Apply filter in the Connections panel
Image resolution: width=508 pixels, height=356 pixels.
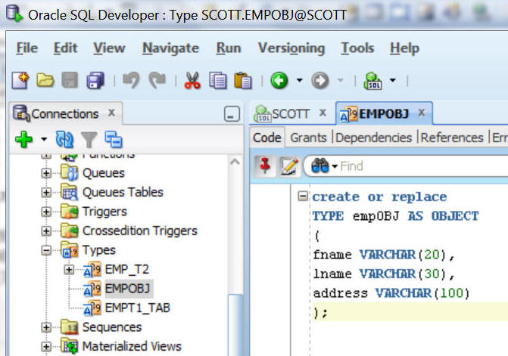(89, 139)
